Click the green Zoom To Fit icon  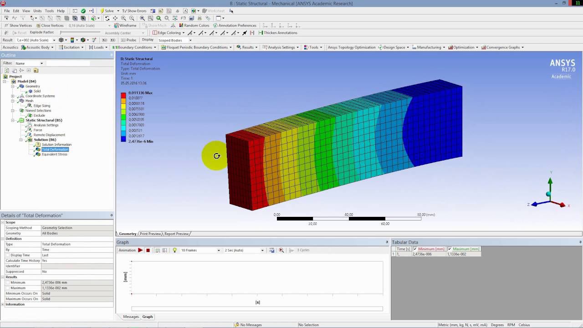pyautogui.click(x=159, y=18)
